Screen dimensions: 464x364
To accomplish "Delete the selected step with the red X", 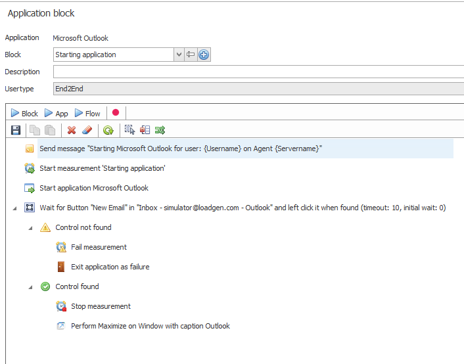I will (x=72, y=130).
